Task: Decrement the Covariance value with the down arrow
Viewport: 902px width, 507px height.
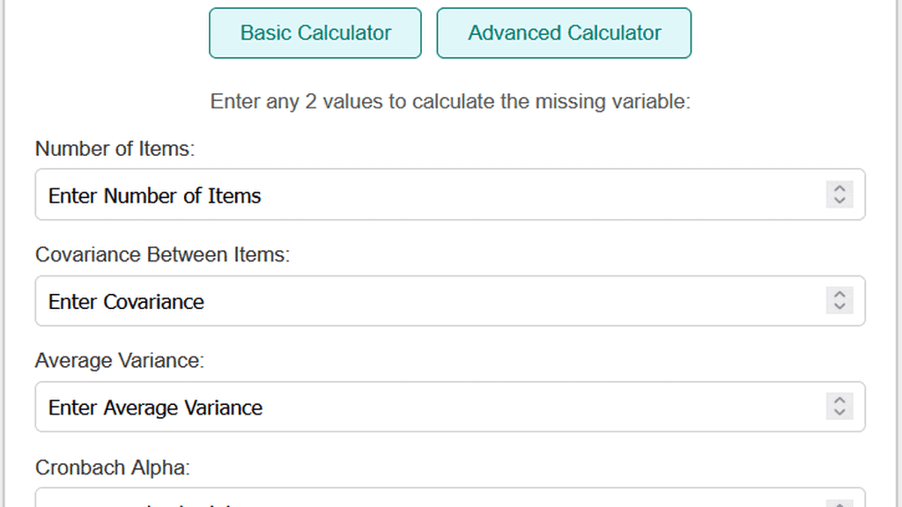Action: coord(839,306)
